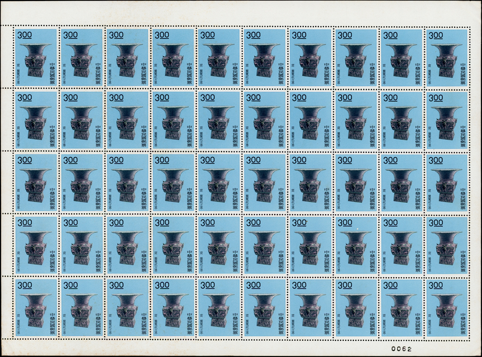Select the first row, eighth stamp
Viewport: 482px width, 357px height.
tap(356, 57)
